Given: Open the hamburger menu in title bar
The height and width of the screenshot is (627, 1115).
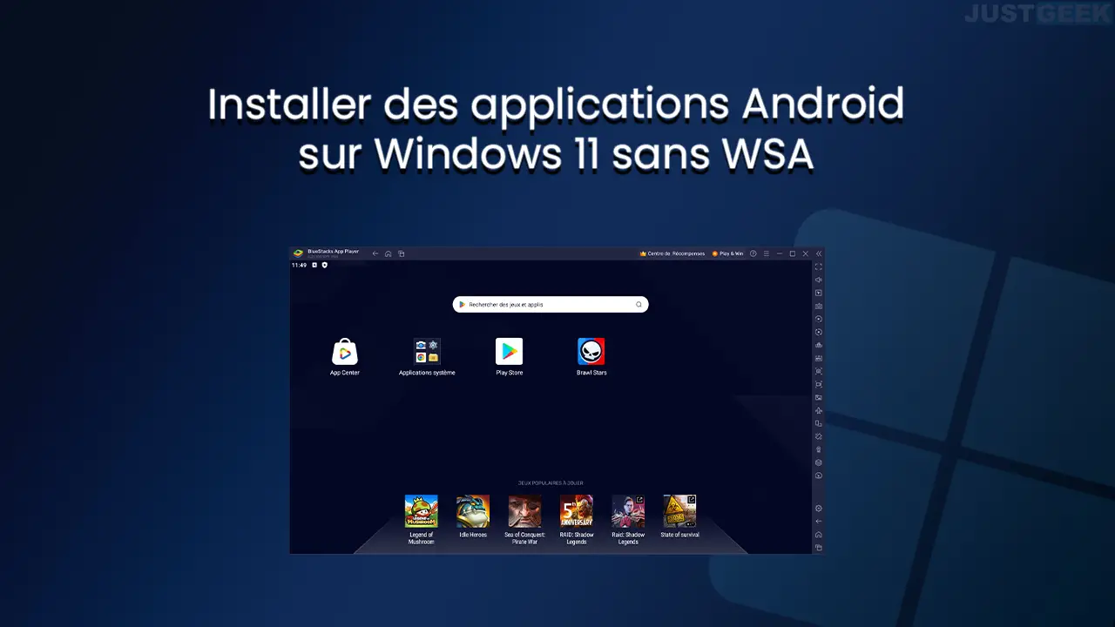Looking at the screenshot, I should point(767,253).
